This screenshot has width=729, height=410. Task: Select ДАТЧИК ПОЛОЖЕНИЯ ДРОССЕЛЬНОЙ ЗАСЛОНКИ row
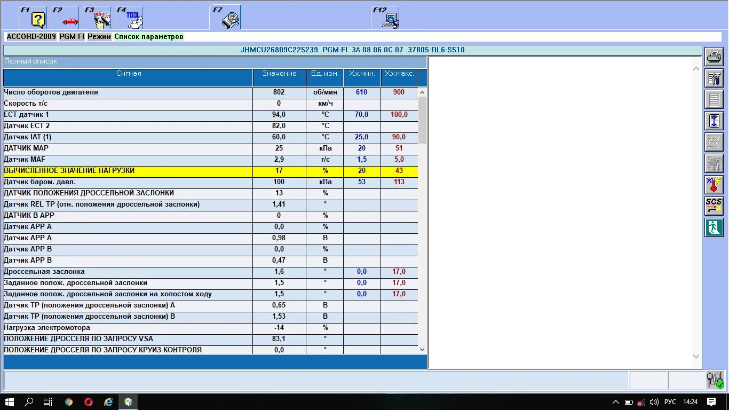tap(211, 193)
